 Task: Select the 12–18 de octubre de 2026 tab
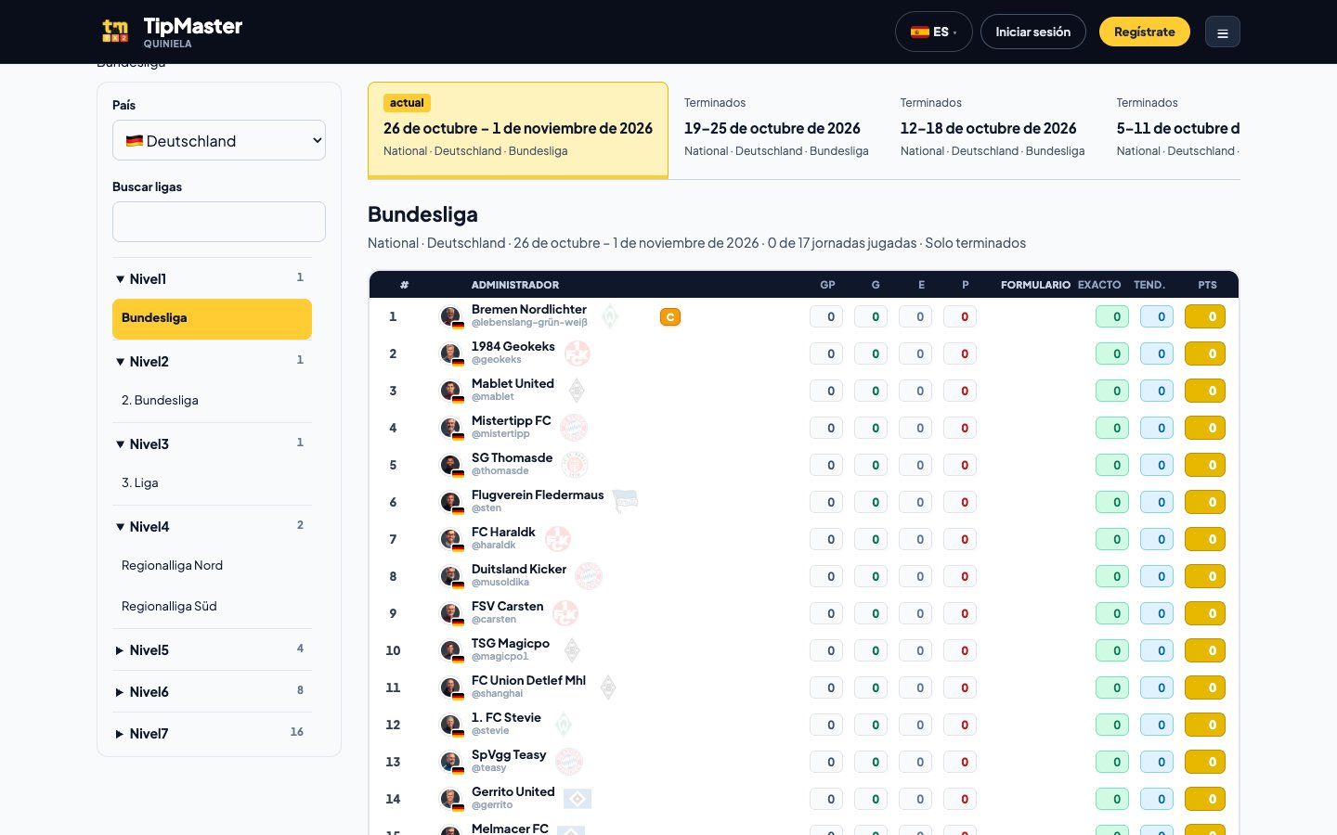point(993,128)
